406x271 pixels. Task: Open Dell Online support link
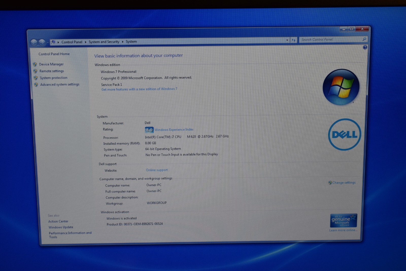coord(157,170)
